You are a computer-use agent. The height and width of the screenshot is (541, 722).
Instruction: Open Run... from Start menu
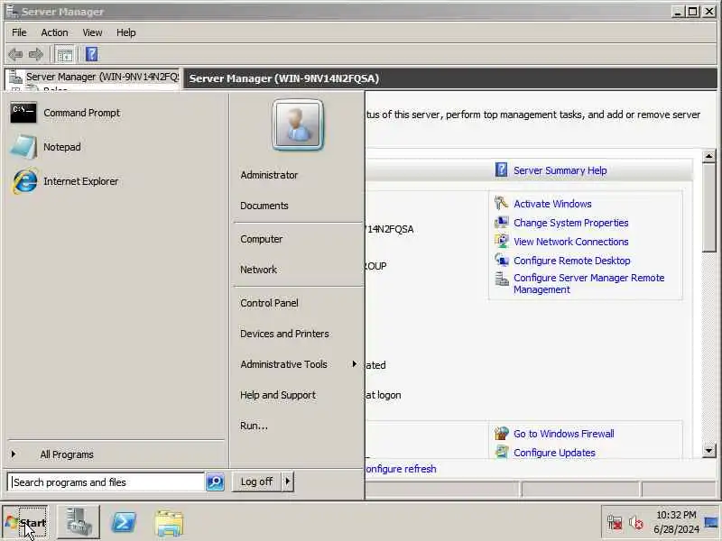tap(254, 426)
